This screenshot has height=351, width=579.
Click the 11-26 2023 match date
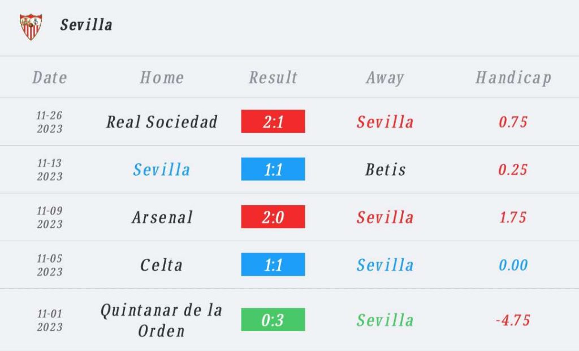(50, 122)
